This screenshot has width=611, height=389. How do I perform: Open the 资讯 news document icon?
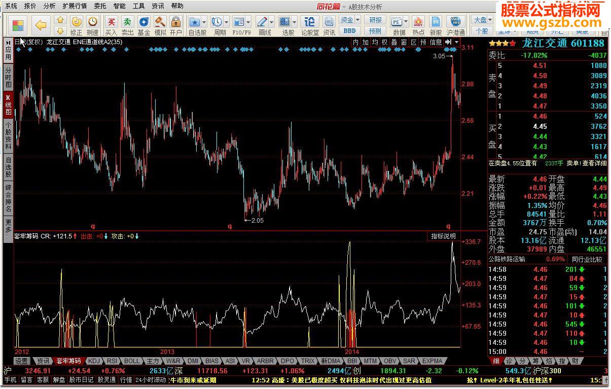[329, 25]
